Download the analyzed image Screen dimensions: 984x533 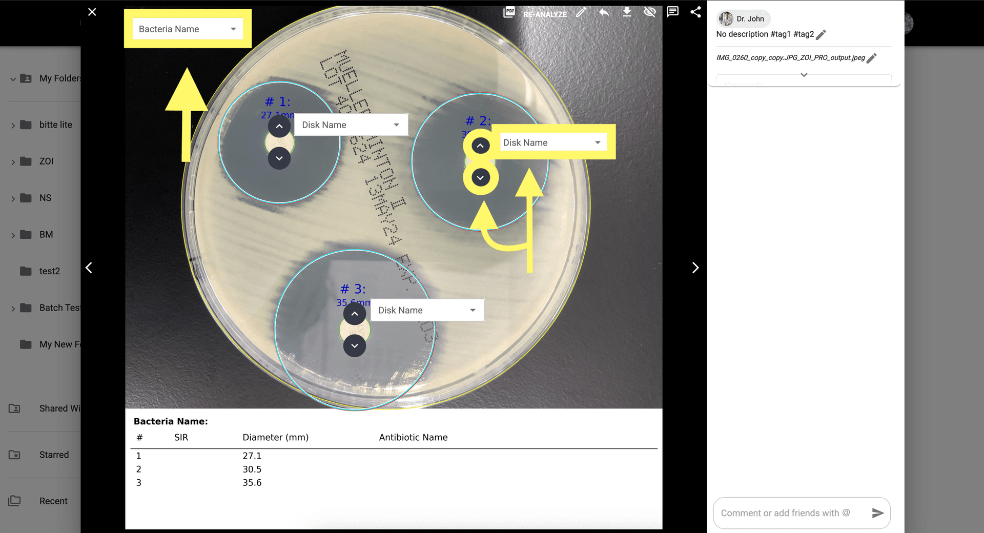[x=627, y=12]
